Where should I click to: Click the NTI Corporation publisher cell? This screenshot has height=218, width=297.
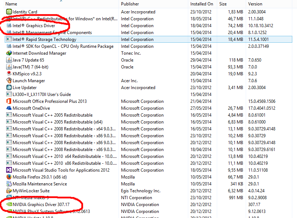pyautogui.click(x=136, y=198)
